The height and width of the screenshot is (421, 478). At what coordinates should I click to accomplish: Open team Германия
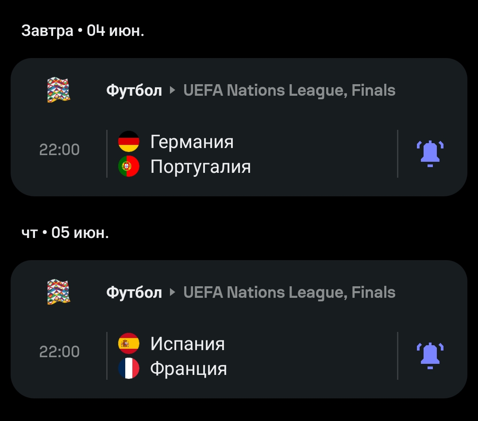pos(192,142)
